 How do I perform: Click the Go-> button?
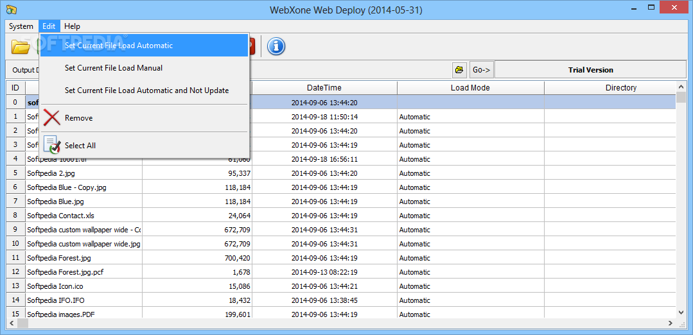click(481, 70)
